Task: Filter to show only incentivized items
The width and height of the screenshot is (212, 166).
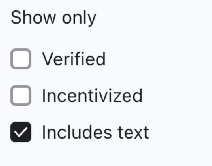Action: 21,95
